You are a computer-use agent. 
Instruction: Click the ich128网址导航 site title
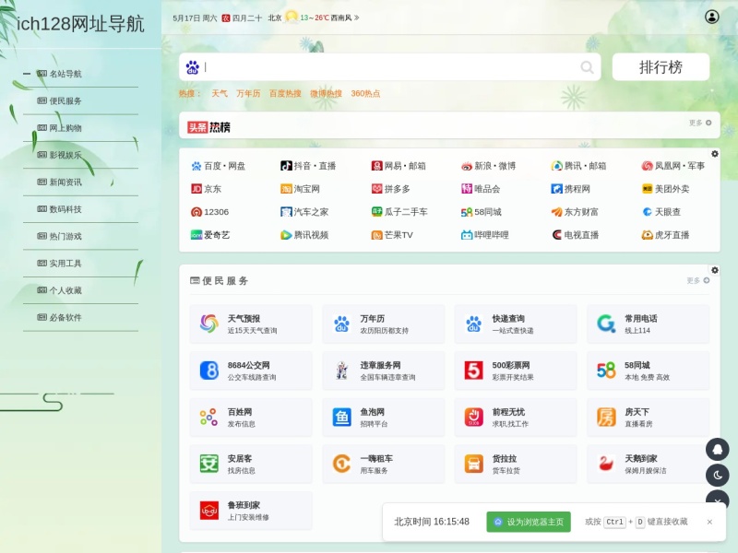pos(80,24)
